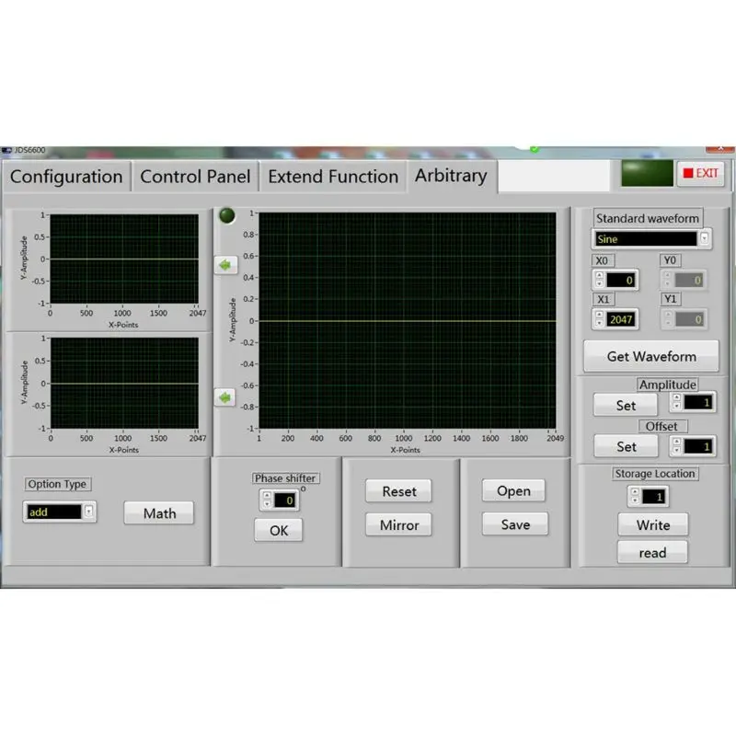This screenshot has width=736, height=736.
Task: Open the Option Type add dropdown
Action: (x=88, y=512)
